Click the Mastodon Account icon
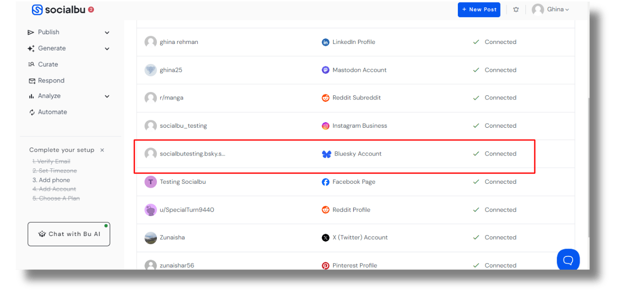This screenshot has height=292, width=625. pos(325,70)
